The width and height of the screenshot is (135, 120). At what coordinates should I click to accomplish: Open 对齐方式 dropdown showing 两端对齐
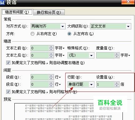pos(48,26)
